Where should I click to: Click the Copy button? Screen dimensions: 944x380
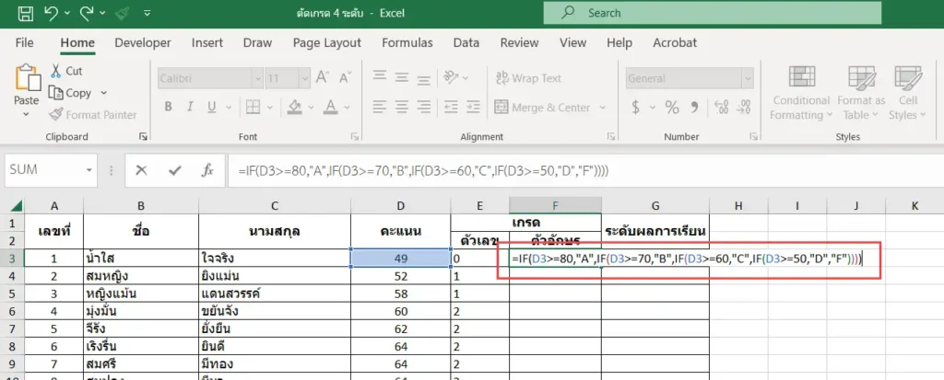(70, 93)
